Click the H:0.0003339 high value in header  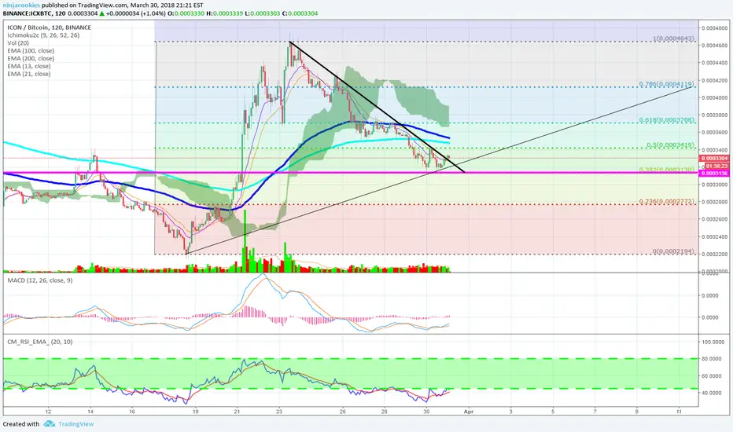224,13
